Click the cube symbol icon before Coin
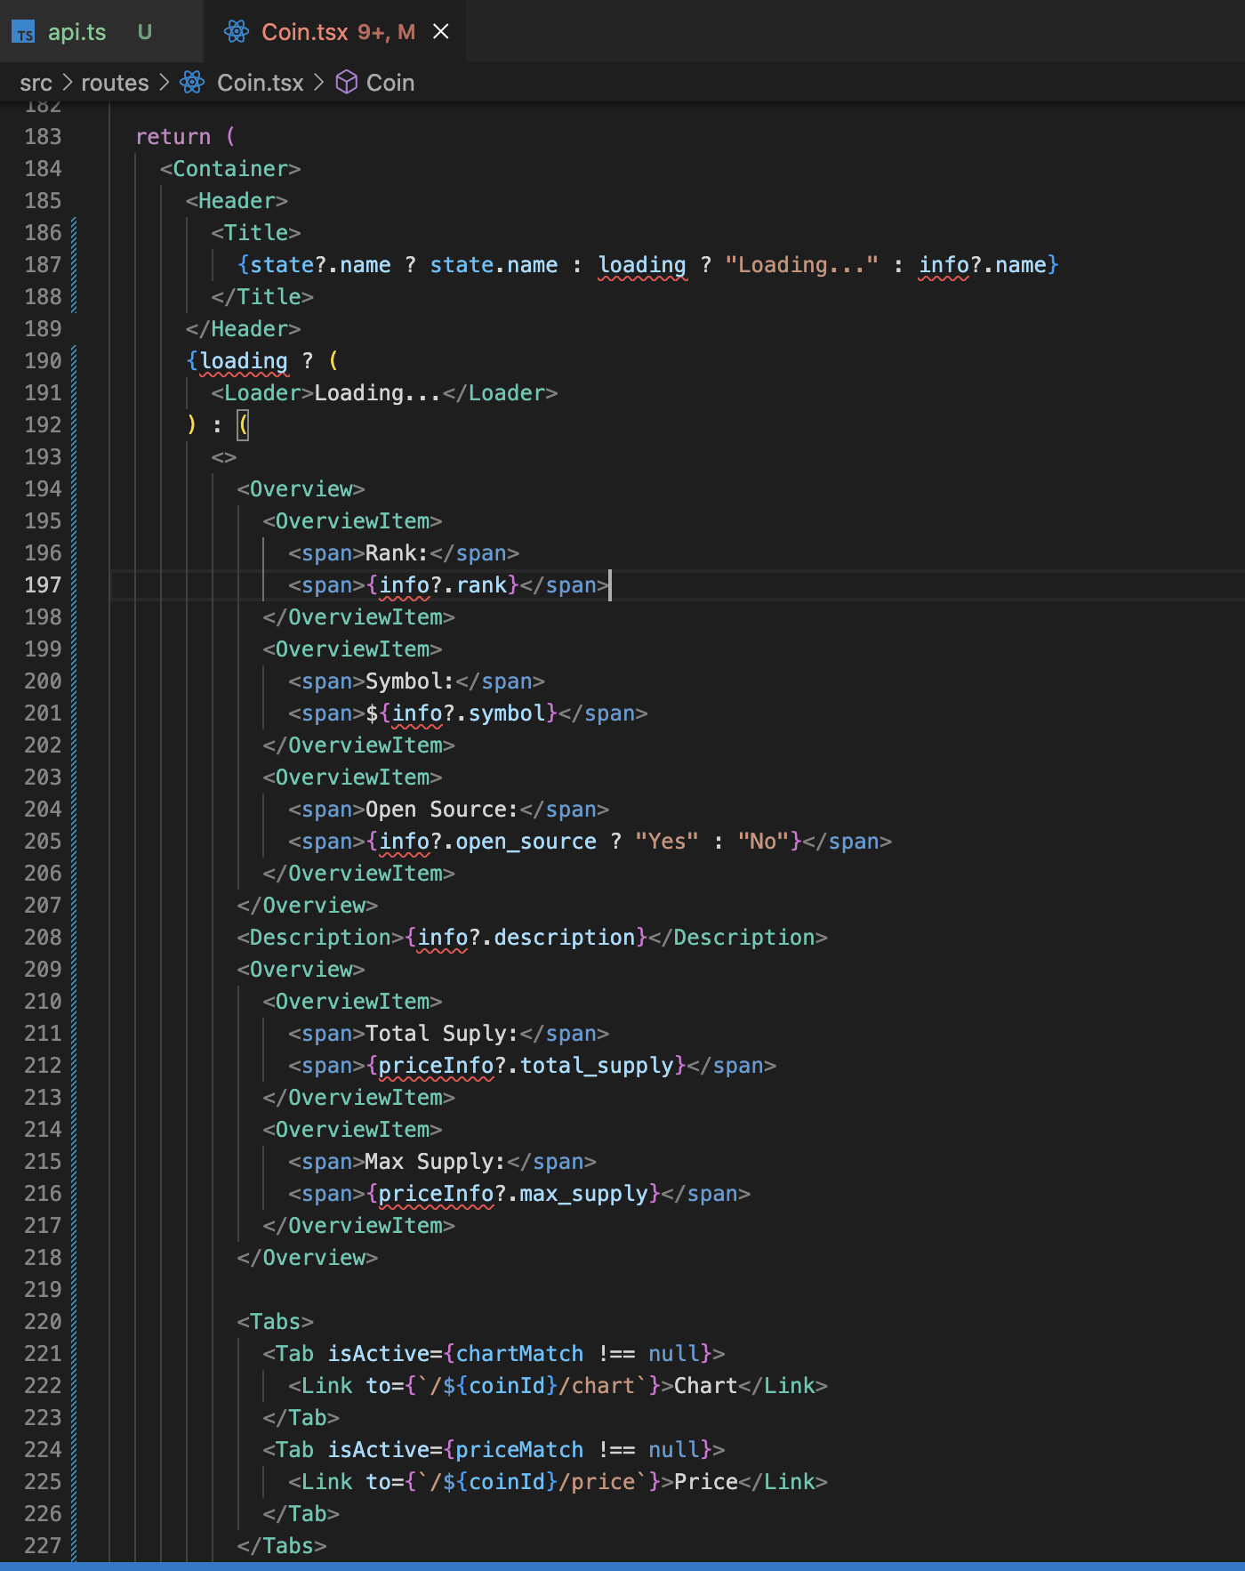Image resolution: width=1245 pixels, height=1571 pixels. (347, 83)
